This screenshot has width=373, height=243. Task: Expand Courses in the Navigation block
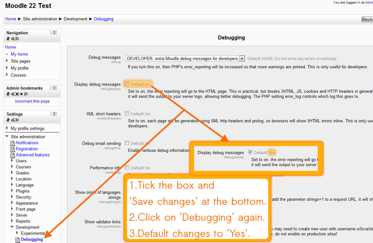7,74
